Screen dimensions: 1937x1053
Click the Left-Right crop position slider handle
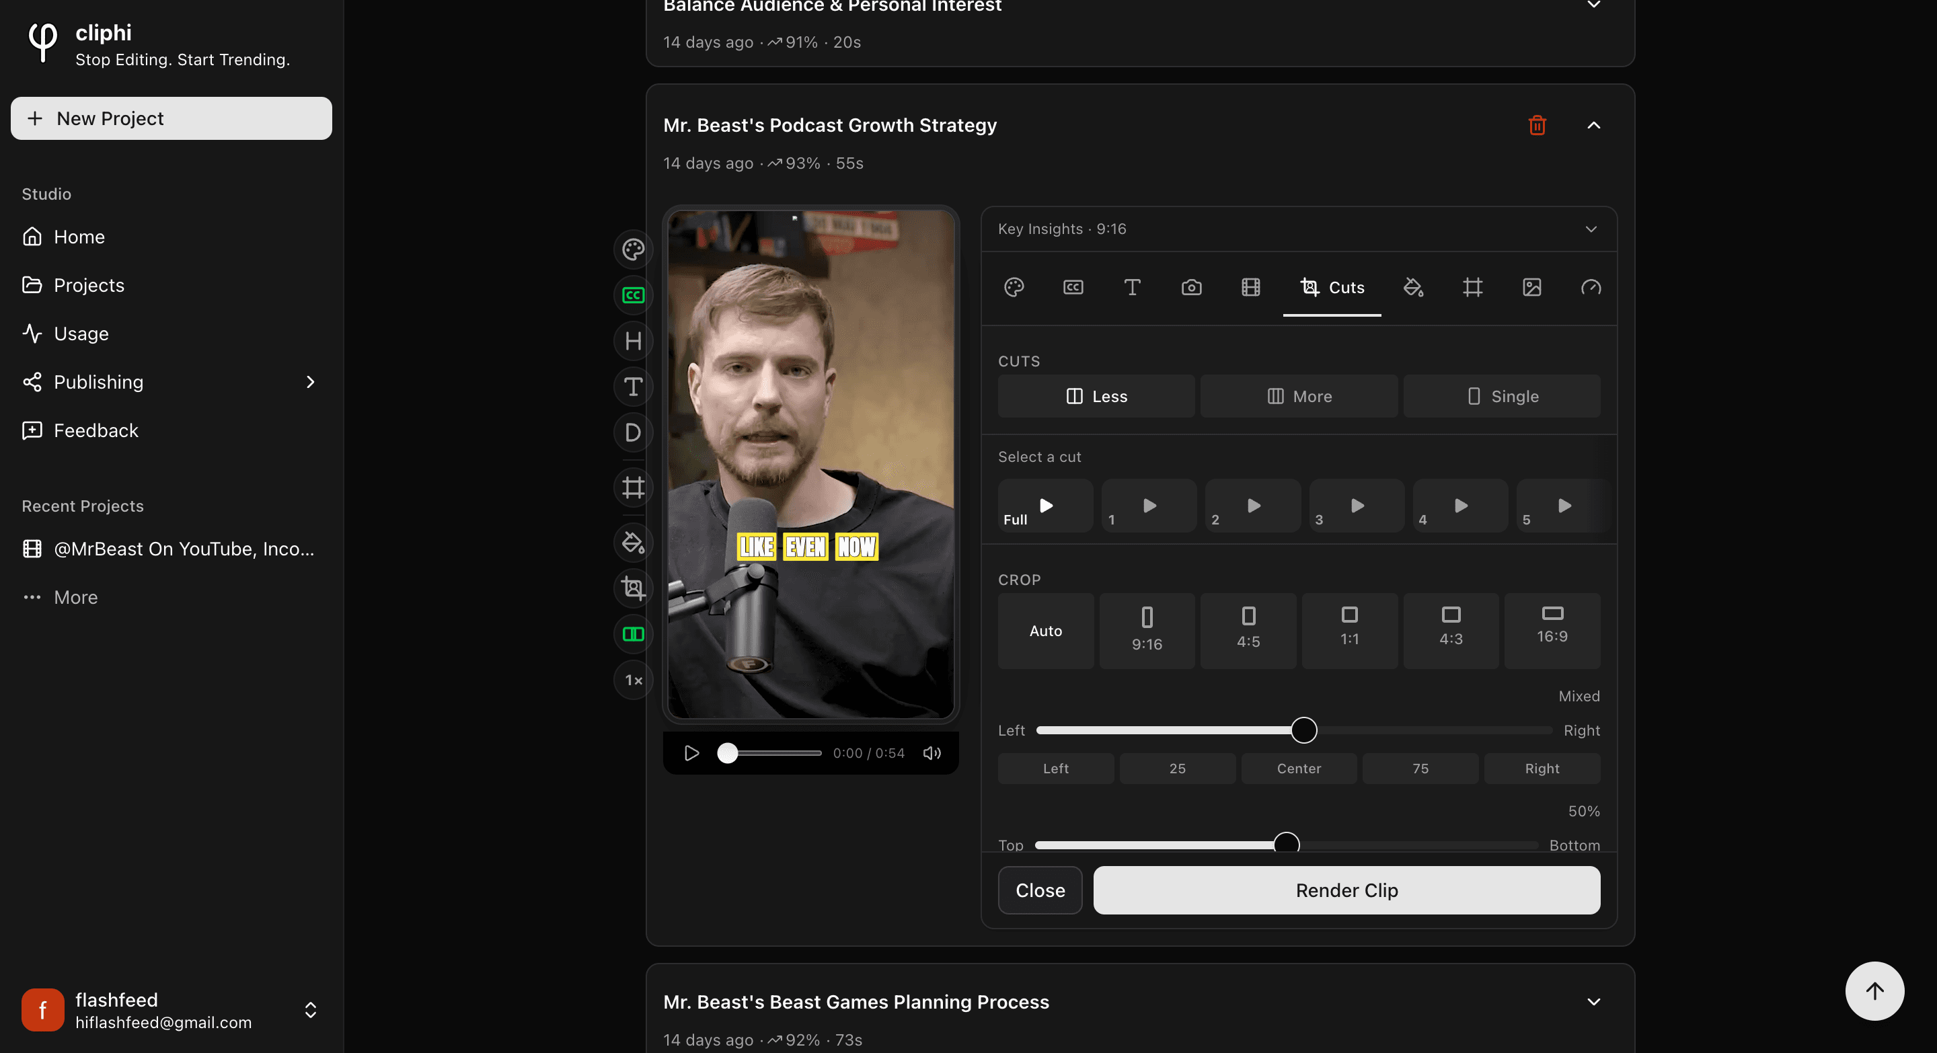coord(1304,730)
